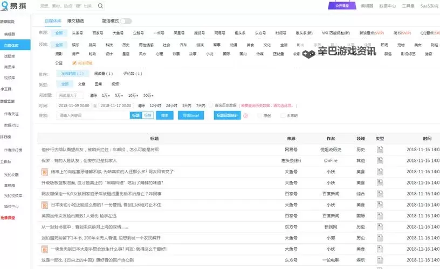This screenshot has height=269, width=440.
Task: Click document icon in 新民网 row
Action: pos(380,226)
